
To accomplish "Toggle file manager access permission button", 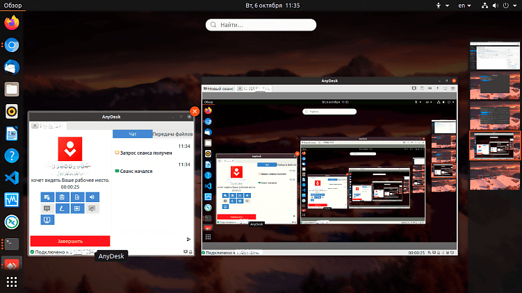I will [77, 197].
